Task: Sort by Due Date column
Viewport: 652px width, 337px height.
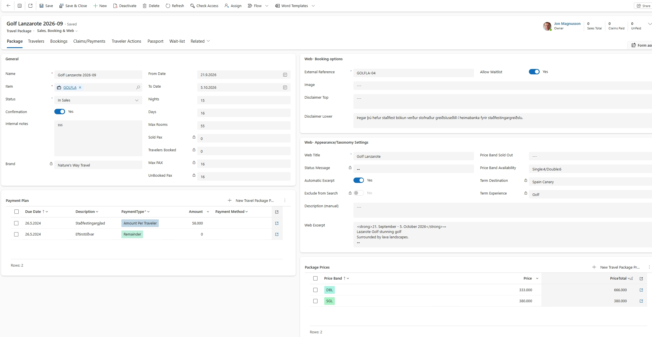Action: tap(37, 212)
